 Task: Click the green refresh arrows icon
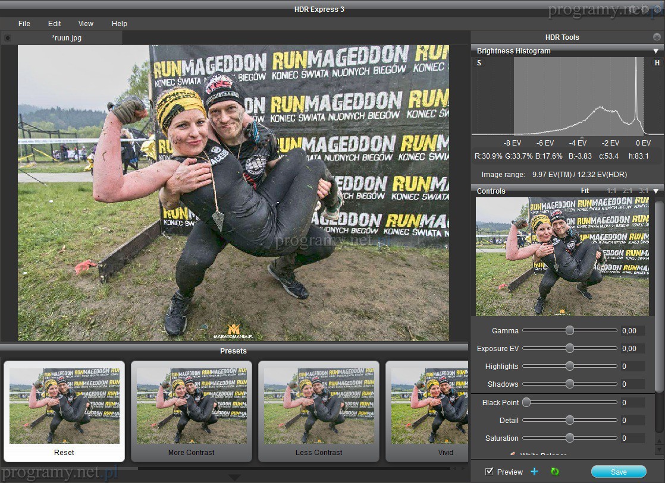(554, 472)
